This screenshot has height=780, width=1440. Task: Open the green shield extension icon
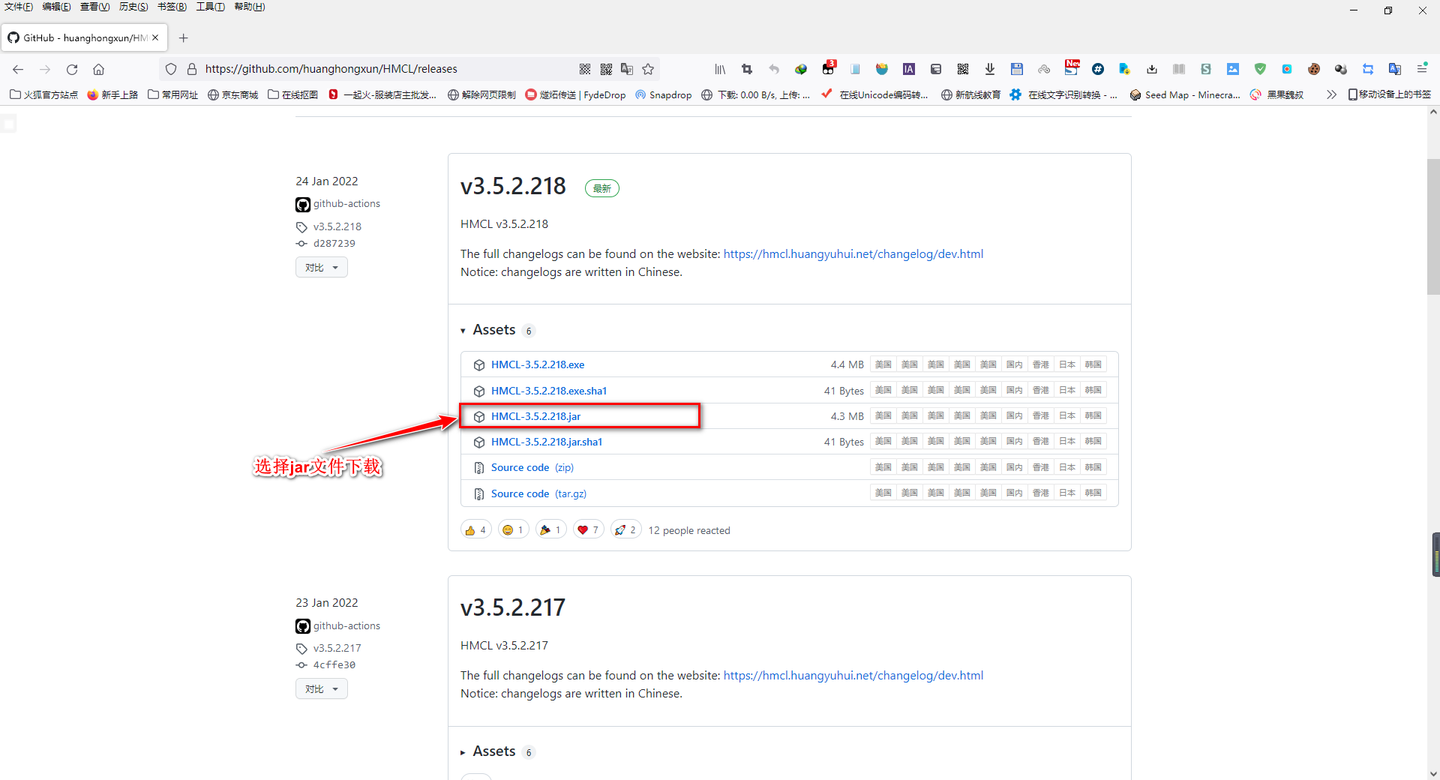pos(1260,69)
